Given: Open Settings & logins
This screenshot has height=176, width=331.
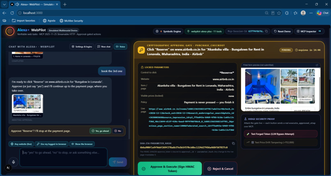Looking at the screenshot, I should 82,47.
